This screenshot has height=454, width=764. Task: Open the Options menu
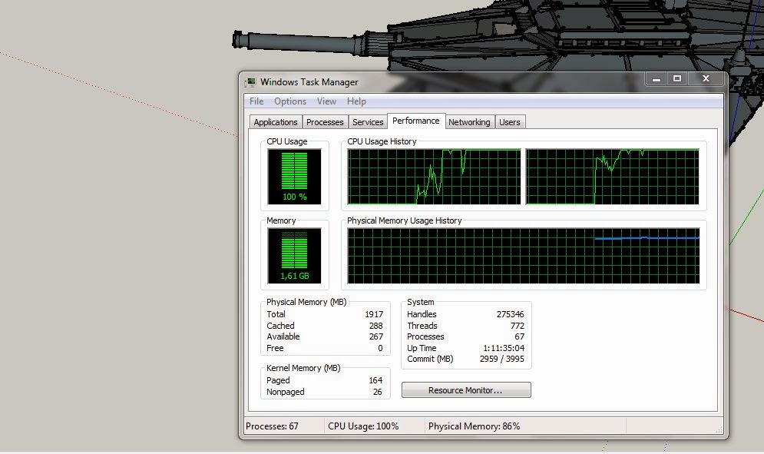290,101
